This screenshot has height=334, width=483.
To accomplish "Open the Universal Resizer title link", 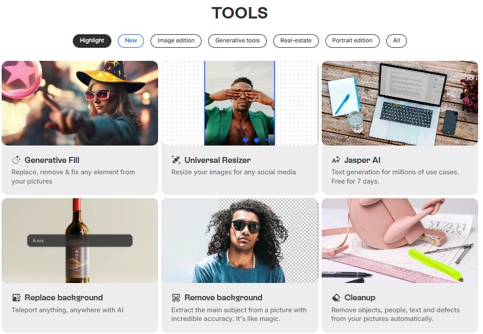I will pos(217,160).
